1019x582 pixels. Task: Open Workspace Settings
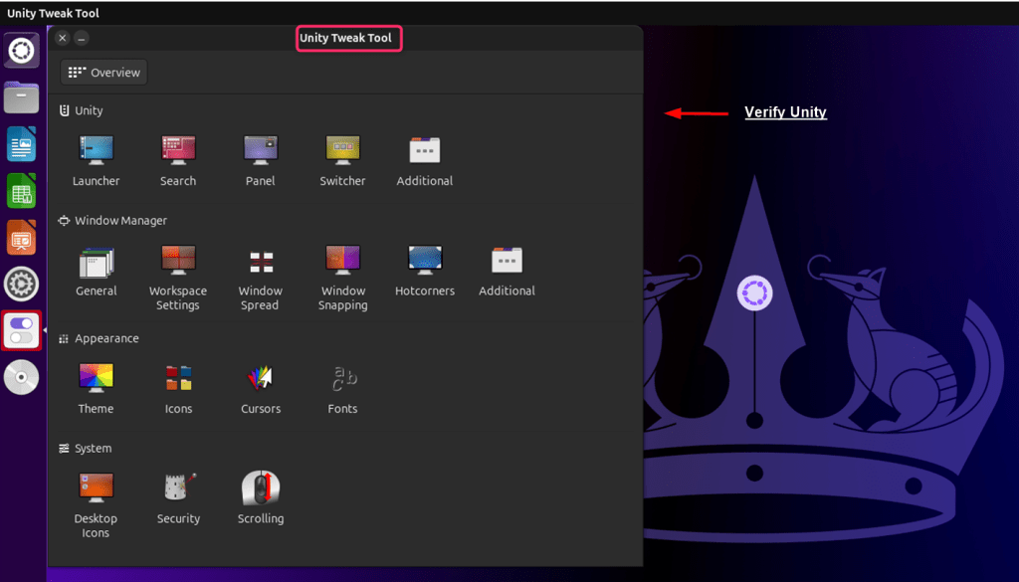click(x=178, y=259)
